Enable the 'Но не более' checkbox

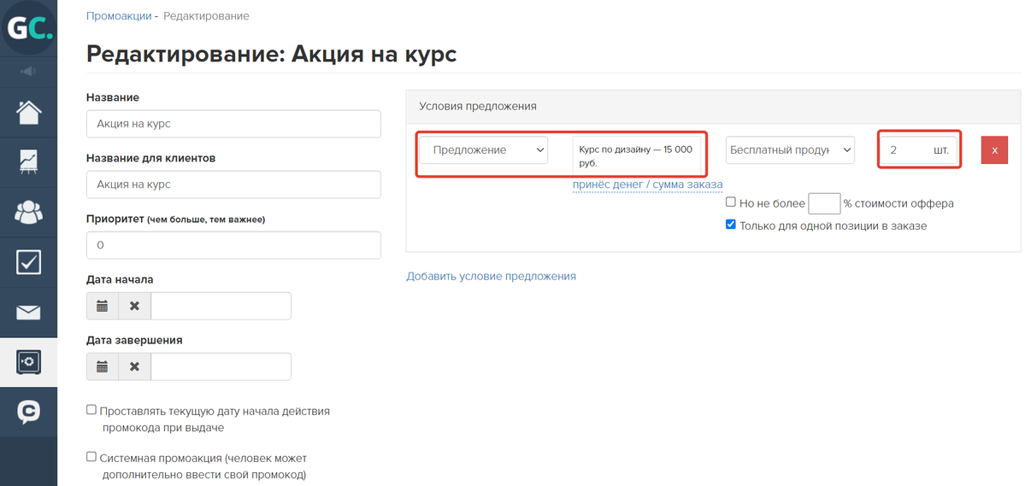click(x=731, y=203)
